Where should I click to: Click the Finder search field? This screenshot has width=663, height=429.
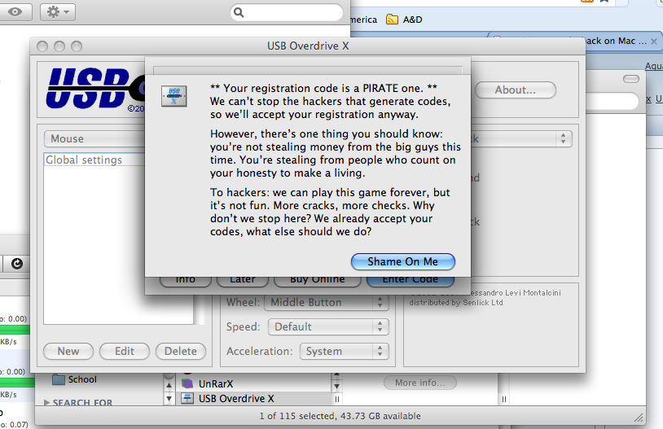tap(287, 12)
